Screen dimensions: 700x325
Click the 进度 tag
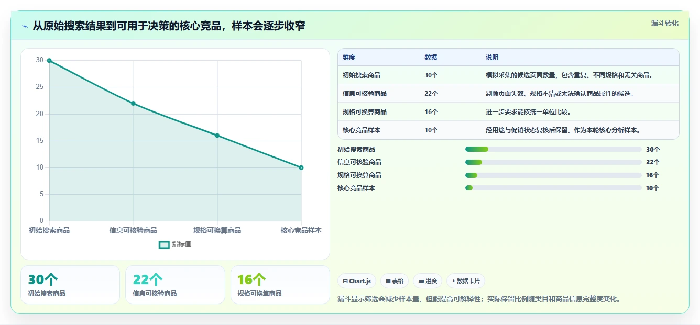428,281
